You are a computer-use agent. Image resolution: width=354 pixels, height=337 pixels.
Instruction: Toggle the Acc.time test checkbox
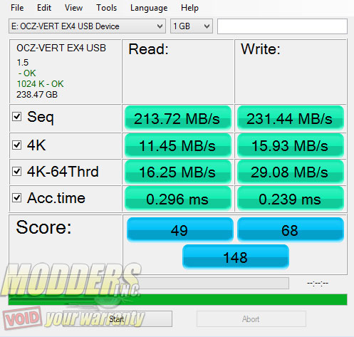pos(17,197)
